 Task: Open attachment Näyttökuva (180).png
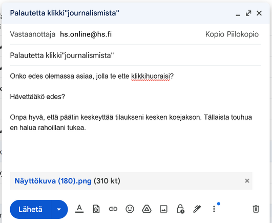[x=53, y=181]
